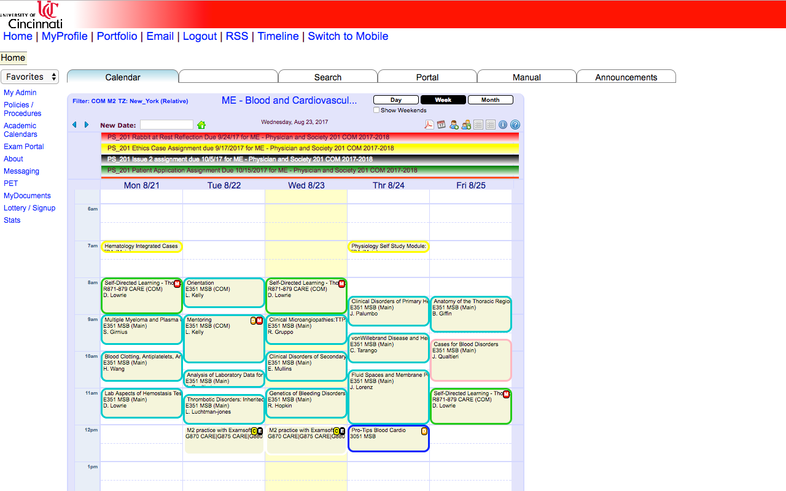
Task: Click the group of people add icon
Action: [x=466, y=125]
